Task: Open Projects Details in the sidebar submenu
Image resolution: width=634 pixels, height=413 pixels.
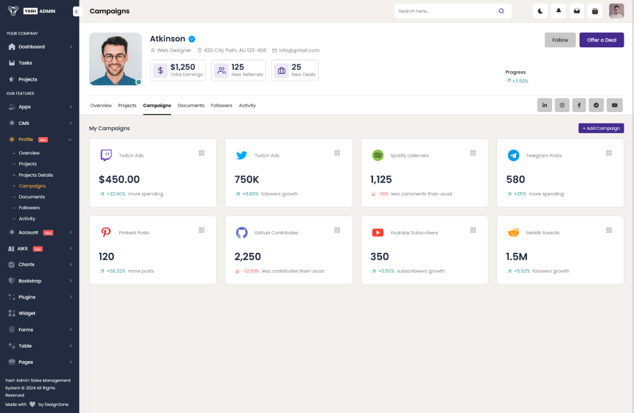Action: tap(36, 175)
